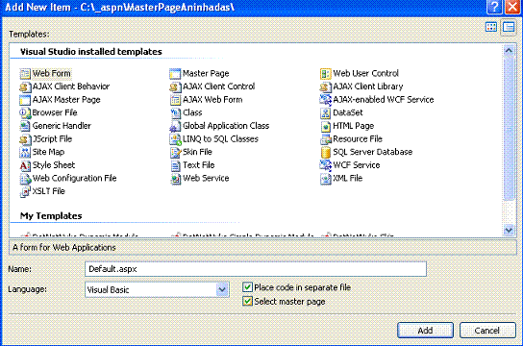Click the "Web Form" label
The width and height of the screenshot is (523, 346).
coord(51,73)
